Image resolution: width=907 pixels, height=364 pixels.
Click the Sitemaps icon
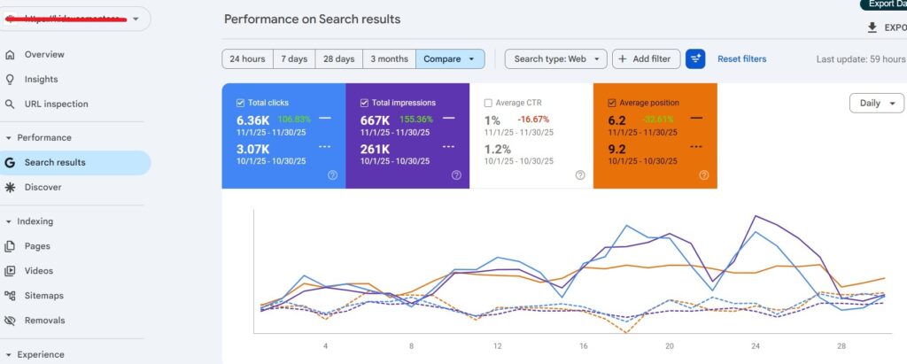click(9, 296)
